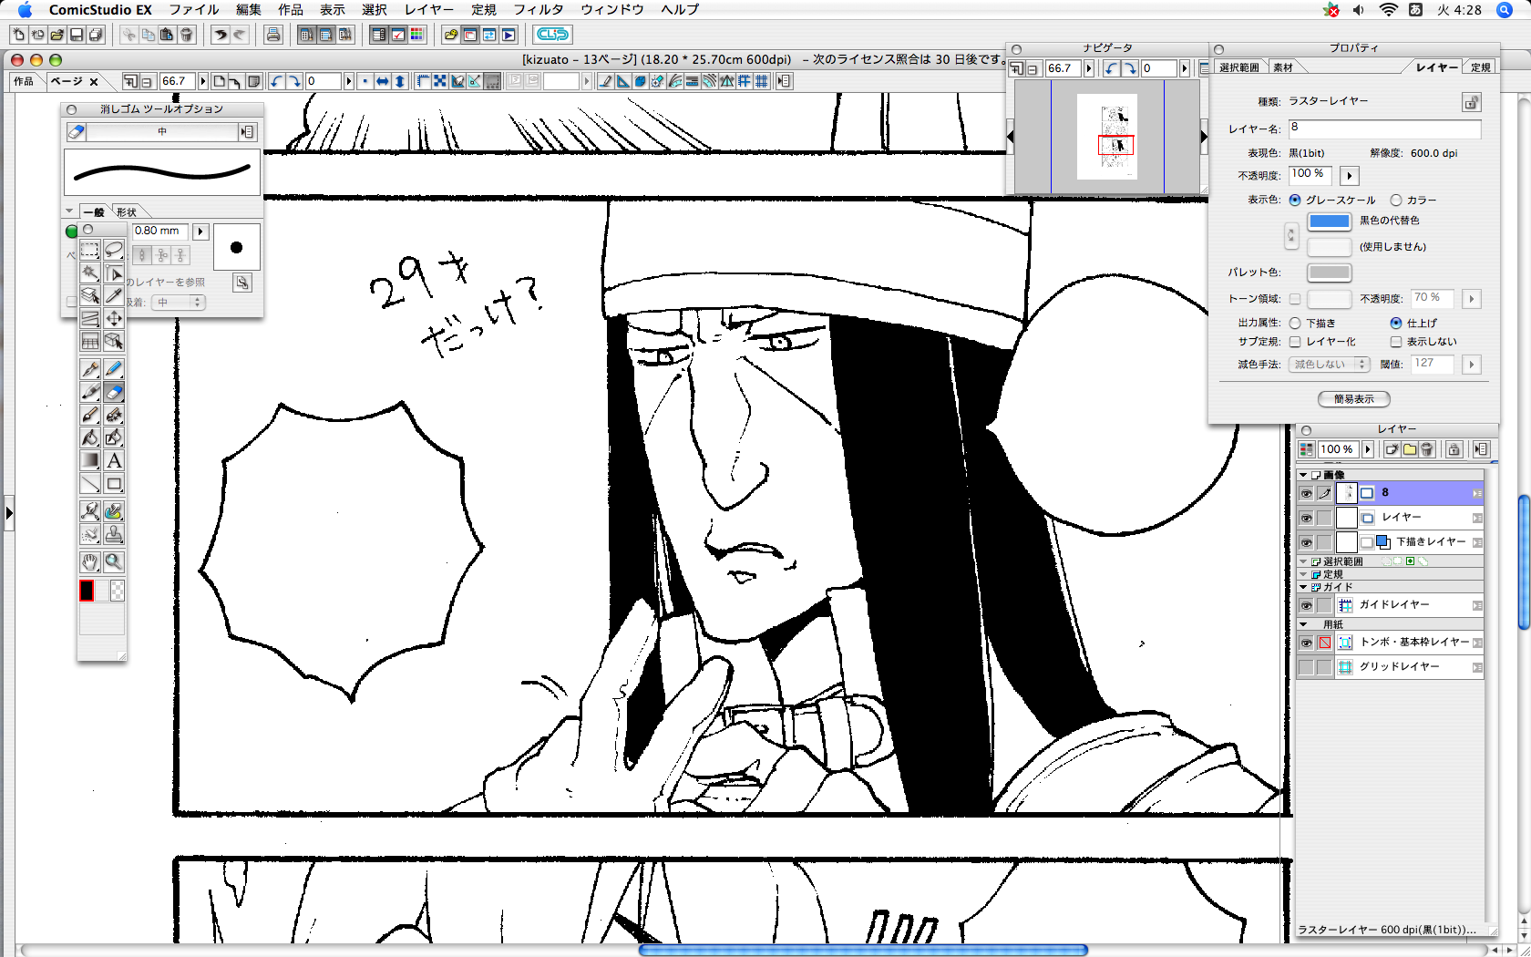Image resolution: width=1531 pixels, height=957 pixels.
Task: Select the Line tool
Action: coord(90,484)
